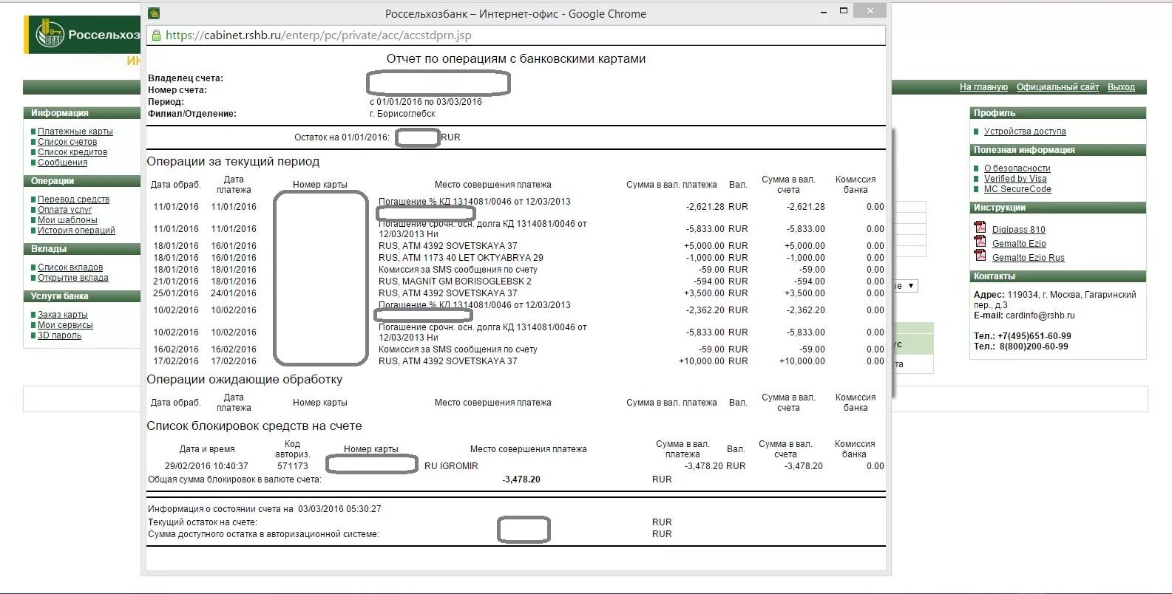Click the Операции ожидающие обработку heading
Screen dimensions: 1172x594
(x=245, y=380)
